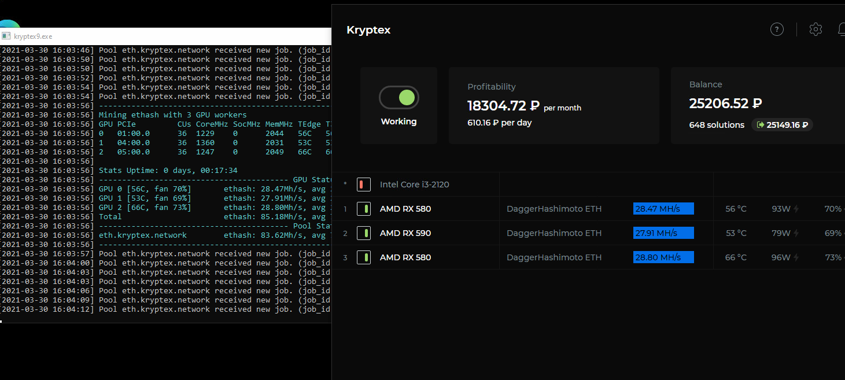Click the 25206.52 ₽ balance amount
The image size is (845, 380).
point(725,104)
